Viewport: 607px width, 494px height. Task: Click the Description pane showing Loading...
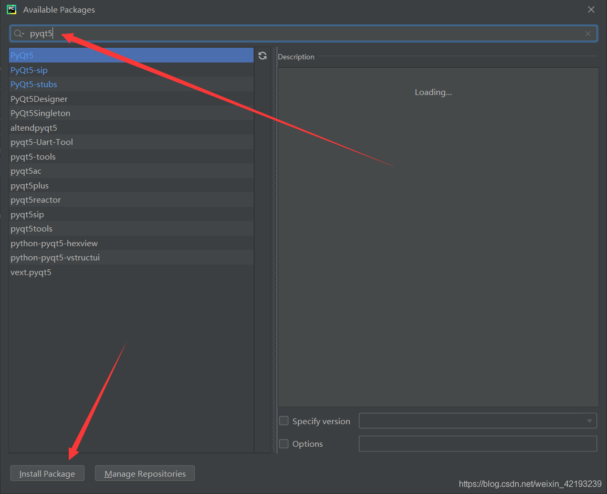click(x=438, y=237)
